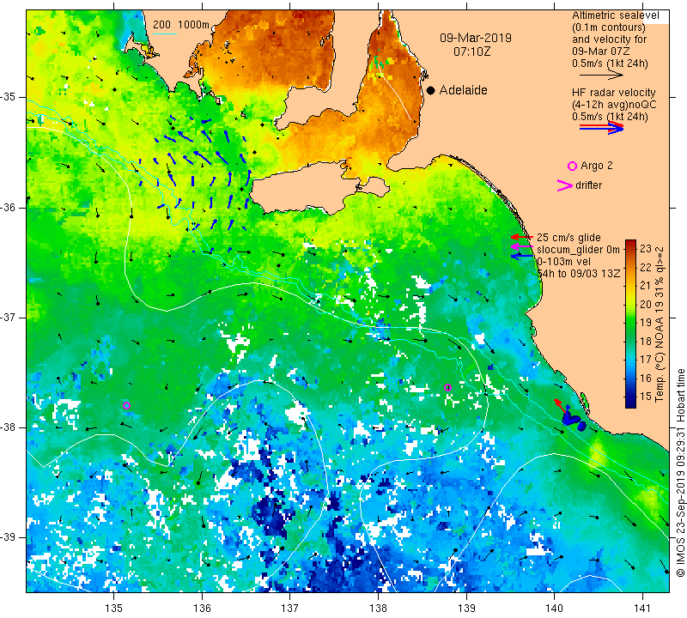Click the 'HF radar velocity' legend text
The image size is (687, 618).
[x=613, y=93]
